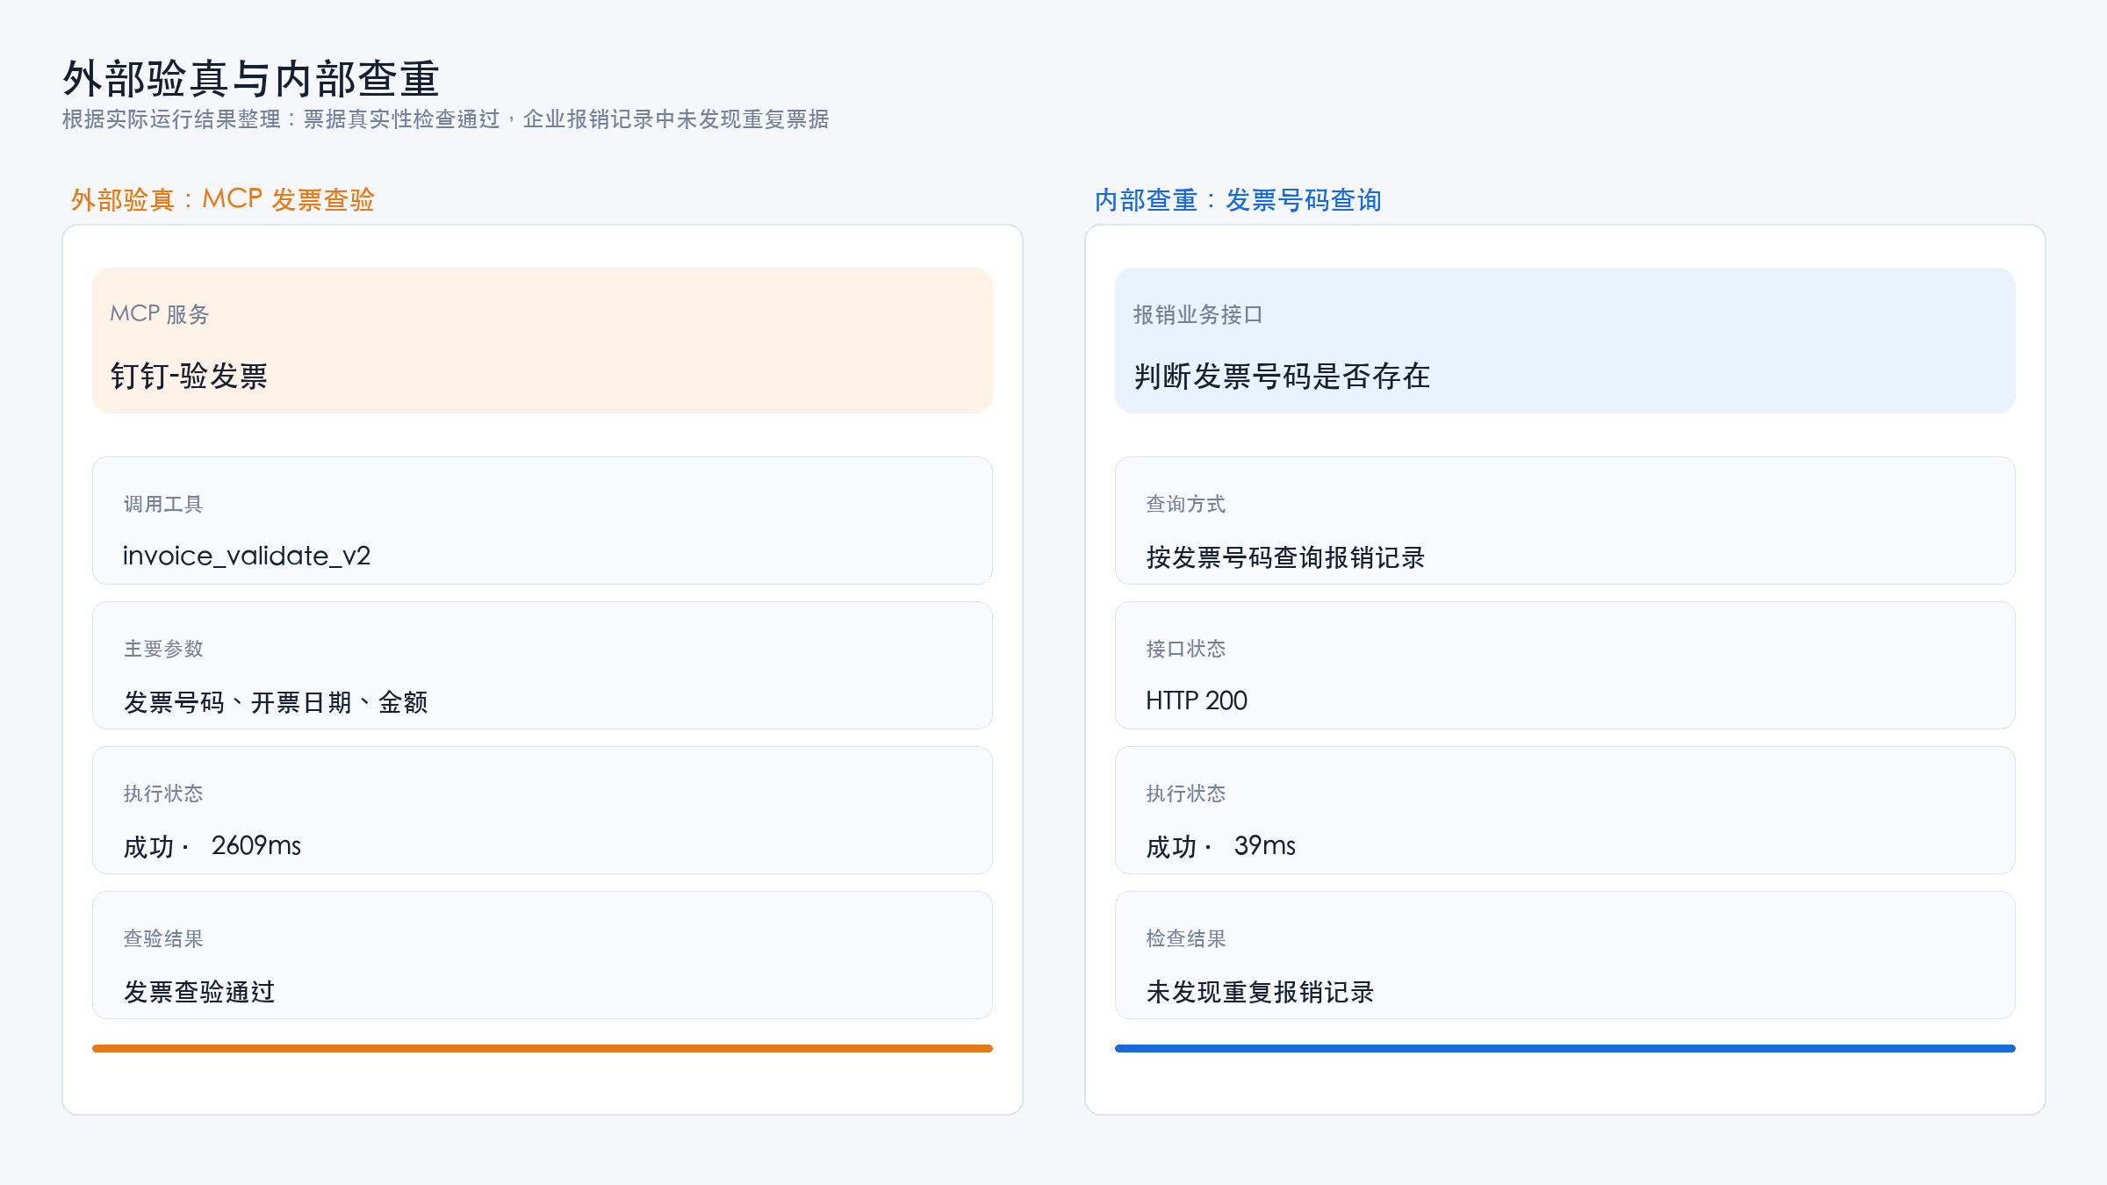The height and width of the screenshot is (1185, 2107).
Task: Click the subtitle starting with 根据实际运行结果整理
Action: pos(445,119)
